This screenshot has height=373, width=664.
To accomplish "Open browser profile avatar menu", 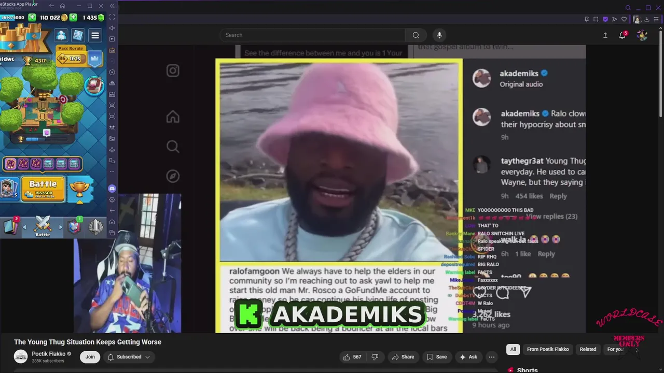I will click(x=637, y=19).
